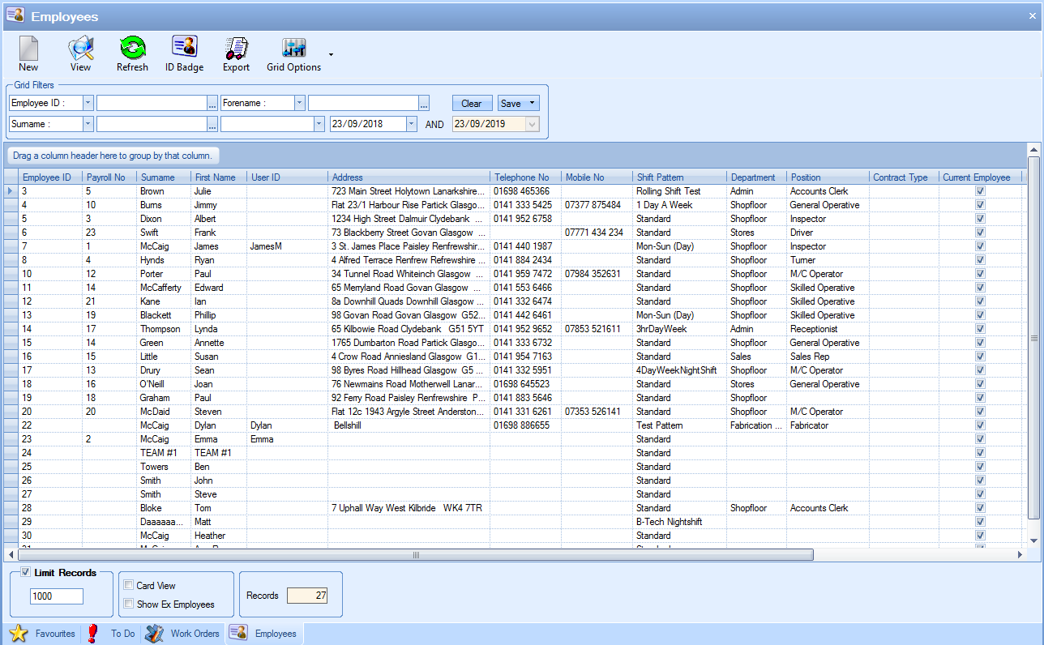
Task: Open the ID Badge tool
Action: point(184,49)
